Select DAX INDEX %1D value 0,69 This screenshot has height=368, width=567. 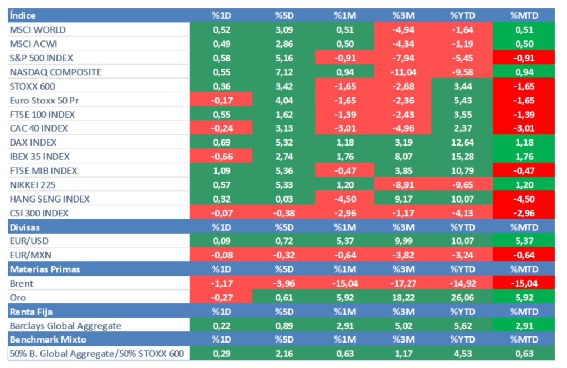(x=221, y=142)
